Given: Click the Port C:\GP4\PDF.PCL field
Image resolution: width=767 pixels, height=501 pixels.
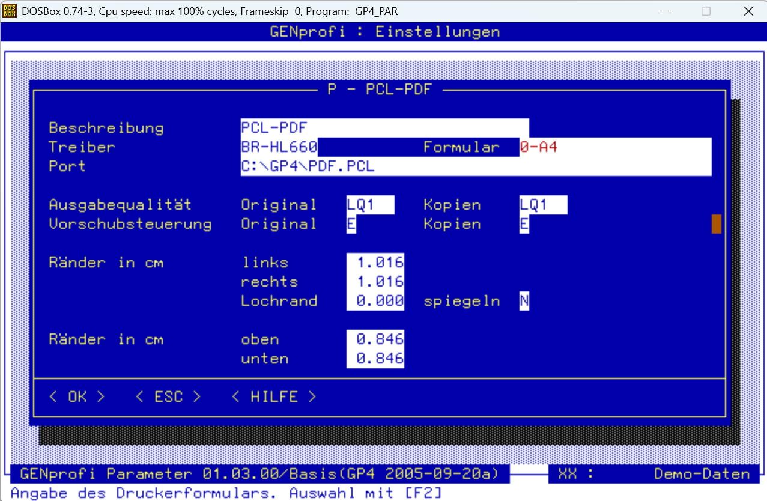Looking at the screenshot, I should [x=476, y=166].
